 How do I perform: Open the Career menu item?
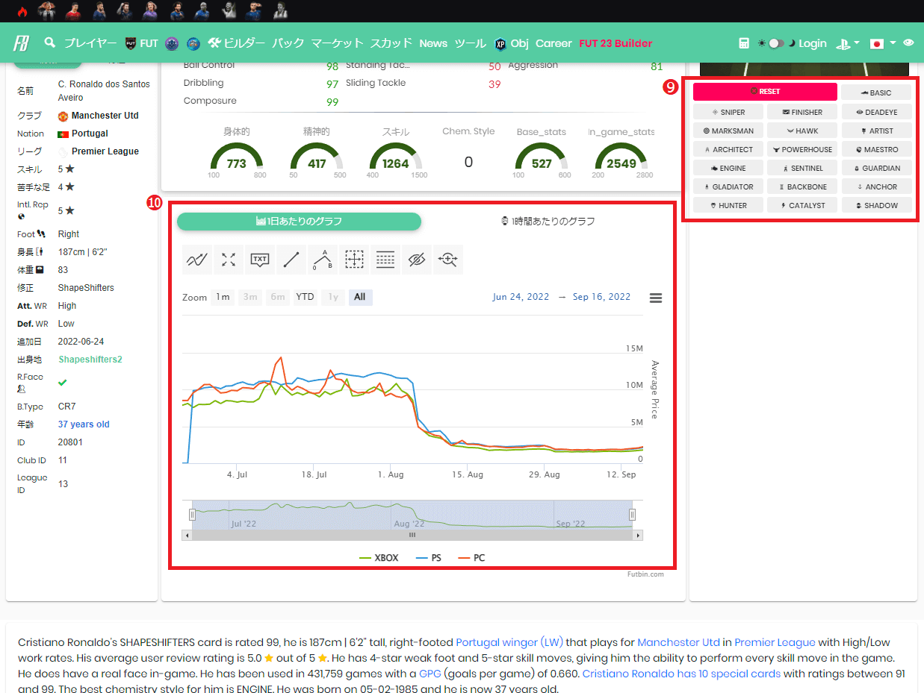tap(554, 43)
